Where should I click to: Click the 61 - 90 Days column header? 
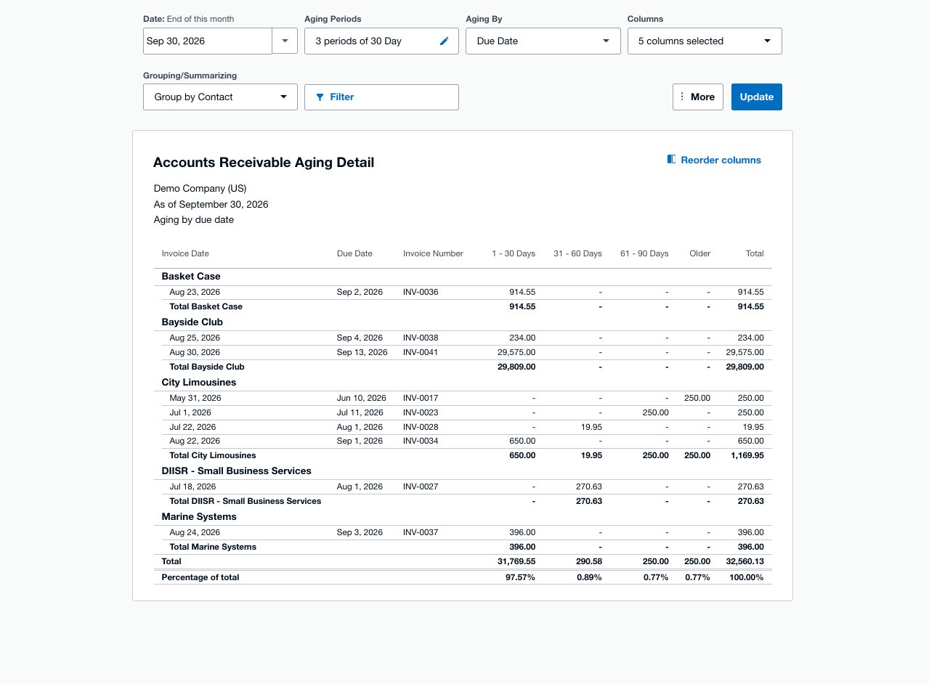[644, 253]
